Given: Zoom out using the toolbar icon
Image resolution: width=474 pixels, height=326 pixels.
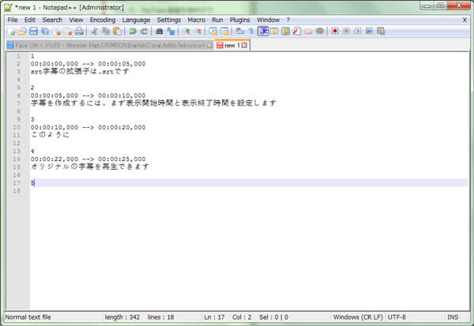Looking at the screenshot, I should [198, 31].
